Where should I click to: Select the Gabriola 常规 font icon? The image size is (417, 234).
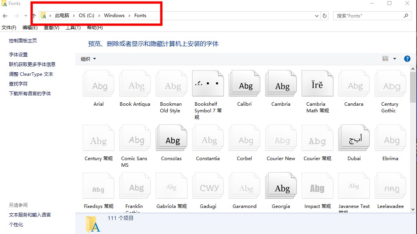(x=171, y=185)
